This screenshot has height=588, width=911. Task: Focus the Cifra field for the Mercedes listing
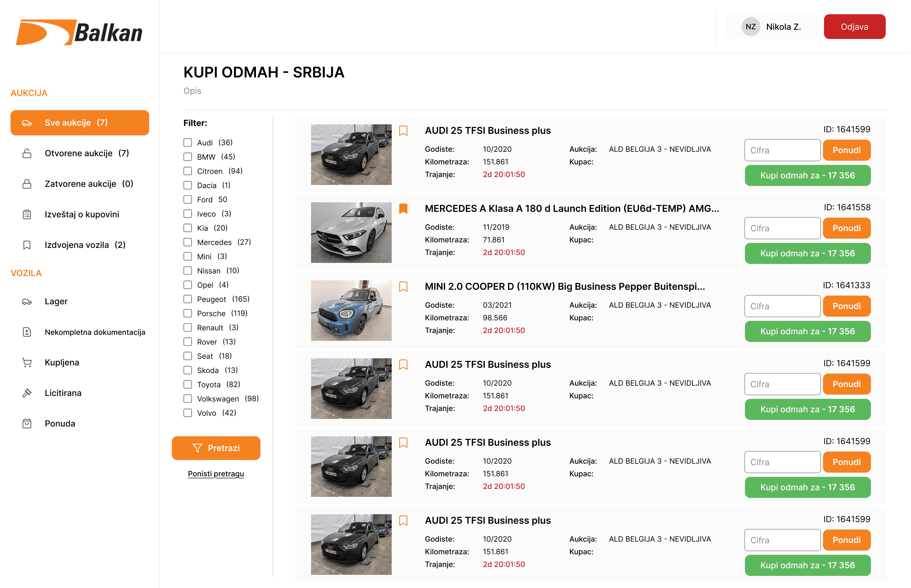click(782, 228)
